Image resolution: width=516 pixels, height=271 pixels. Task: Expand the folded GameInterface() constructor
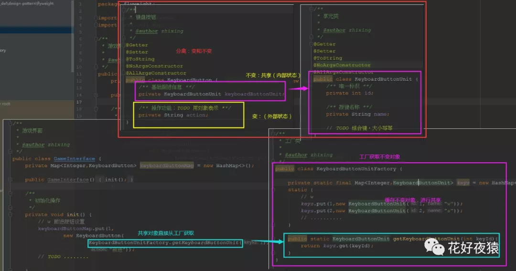pos(10,180)
